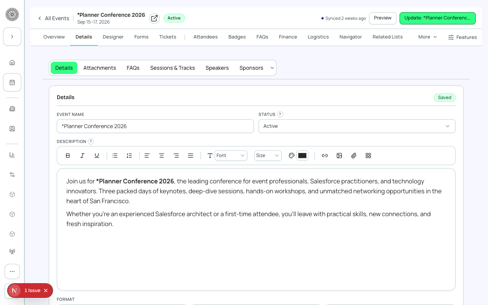488x305 pixels.
Task: Open the Designer tab
Action: [113, 37]
